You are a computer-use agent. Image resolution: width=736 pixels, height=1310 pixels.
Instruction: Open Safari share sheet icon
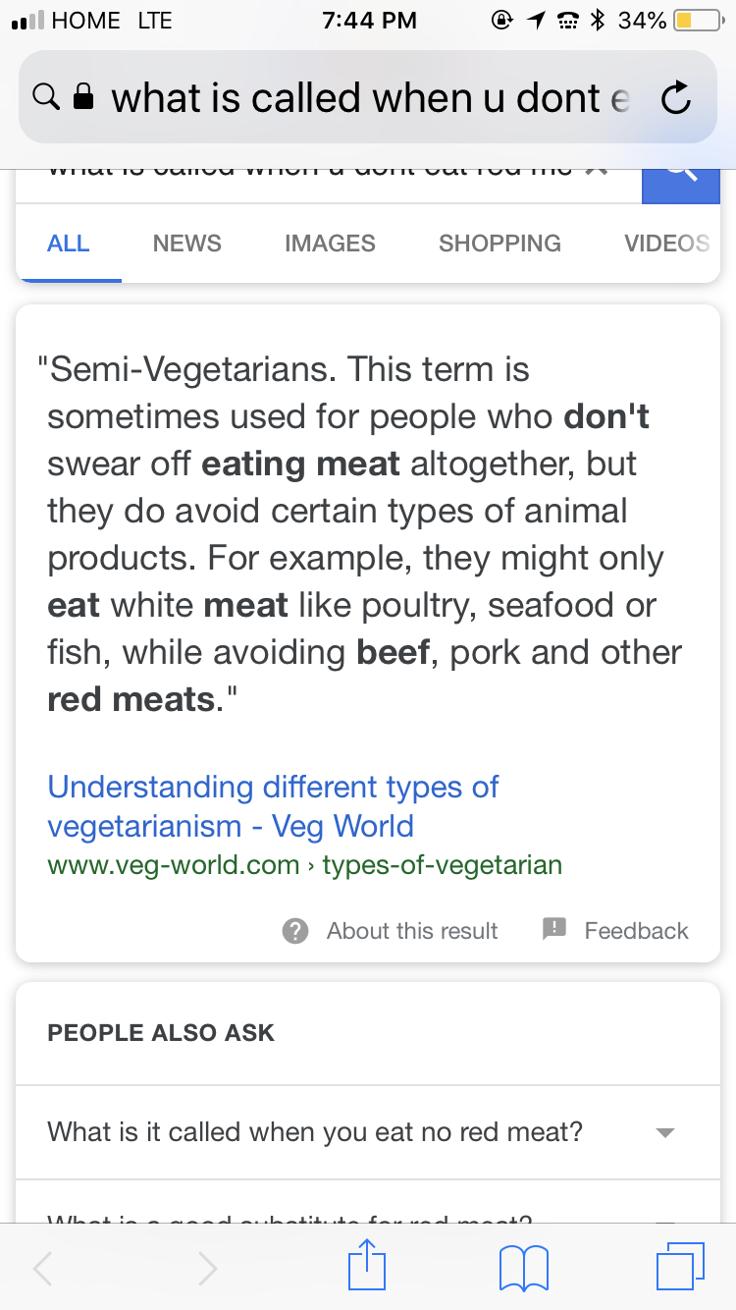(368, 1266)
